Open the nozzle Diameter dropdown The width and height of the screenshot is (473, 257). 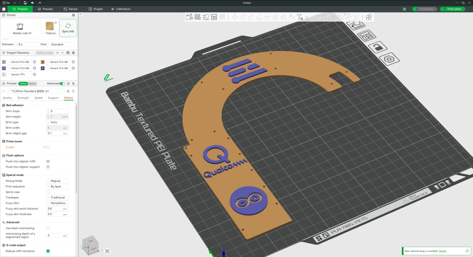(27, 45)
